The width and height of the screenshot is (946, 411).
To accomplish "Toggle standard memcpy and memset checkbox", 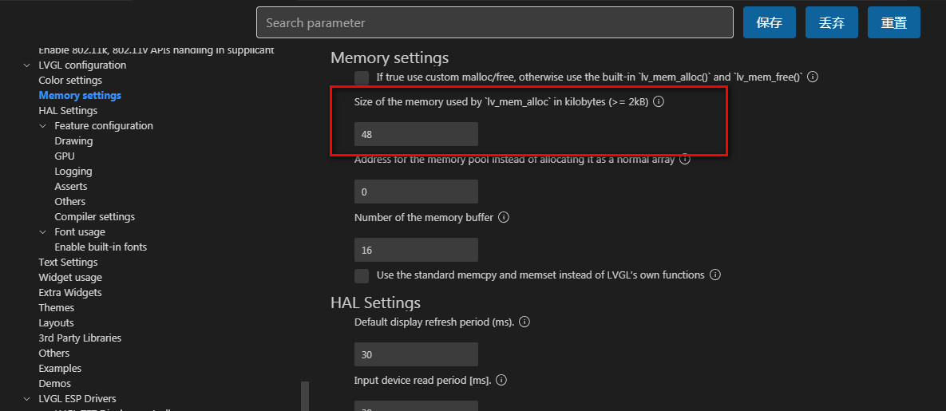I will (362, 276).
